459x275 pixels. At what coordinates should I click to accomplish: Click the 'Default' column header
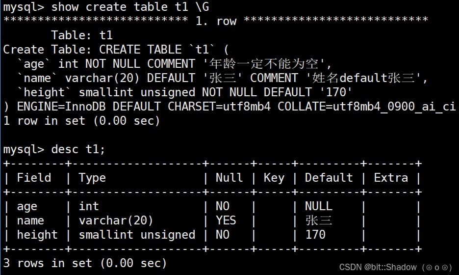(x=329, y=178)
